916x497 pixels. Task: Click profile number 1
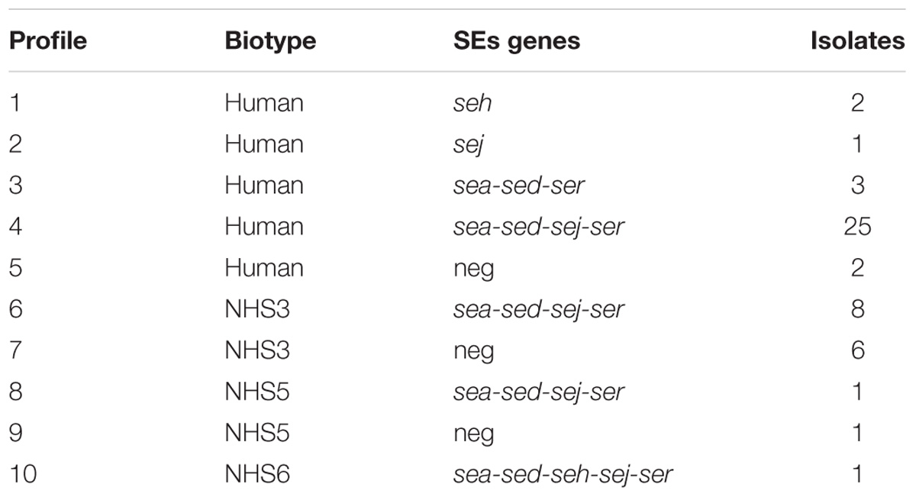tap(15, 103)
